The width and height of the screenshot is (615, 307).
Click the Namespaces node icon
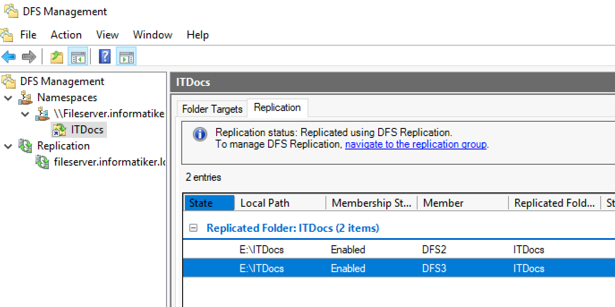[26, 98]
